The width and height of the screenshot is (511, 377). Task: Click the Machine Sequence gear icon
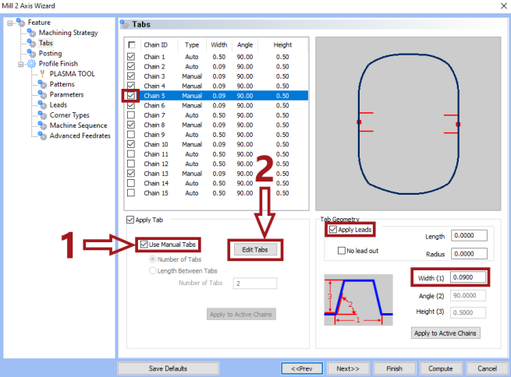[42, 125]
